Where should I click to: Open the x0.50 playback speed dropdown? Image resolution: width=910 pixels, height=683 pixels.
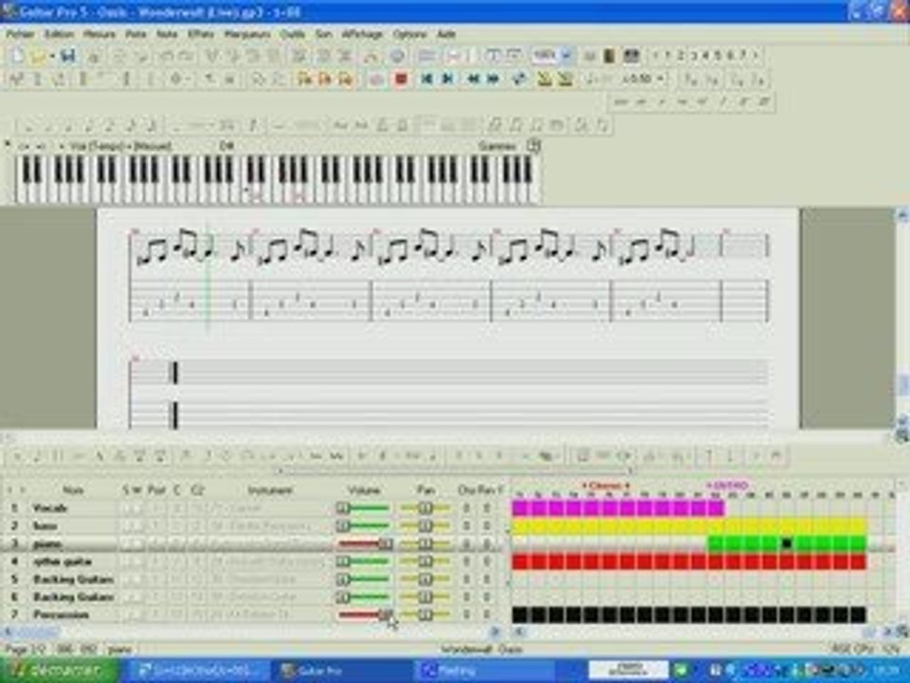point(661,79)
